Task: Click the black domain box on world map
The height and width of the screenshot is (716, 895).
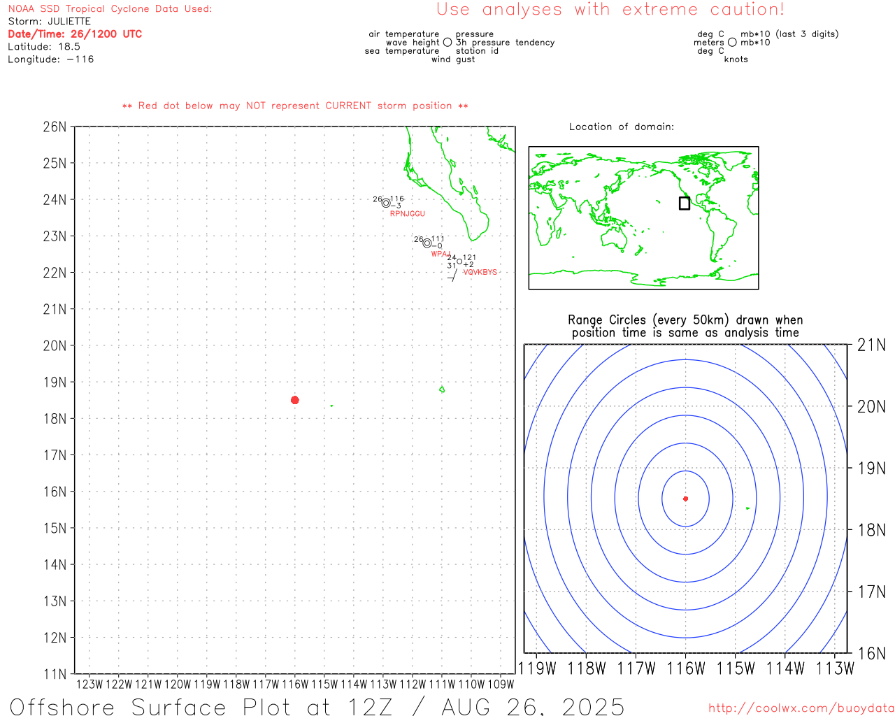Action: pyautogui.click(x=685, y=203)
